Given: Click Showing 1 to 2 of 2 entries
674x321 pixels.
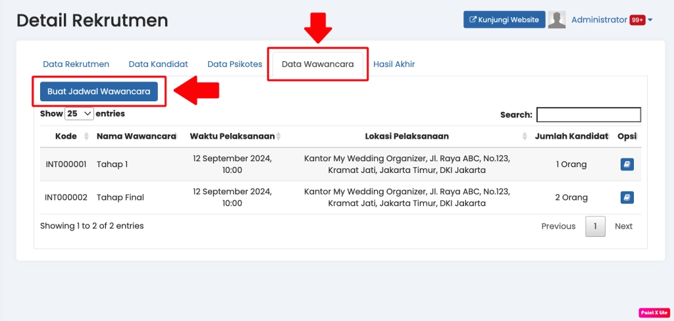Looking at the screenshot, I should coord(92,226).
